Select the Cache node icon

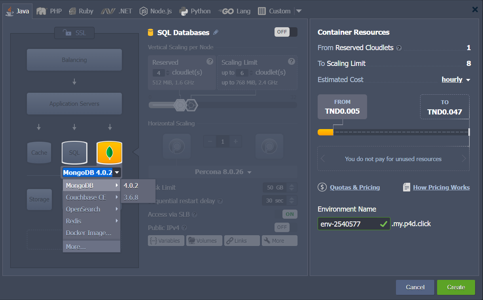click(39, 152)
